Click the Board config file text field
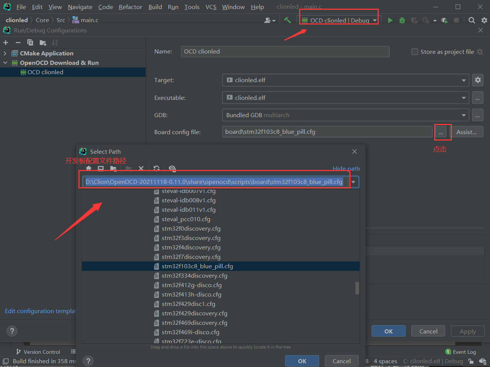 coord(327,132)
